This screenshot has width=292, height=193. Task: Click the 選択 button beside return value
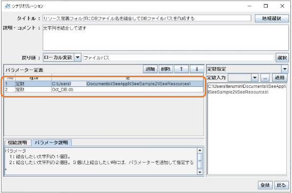pos(282,58)
